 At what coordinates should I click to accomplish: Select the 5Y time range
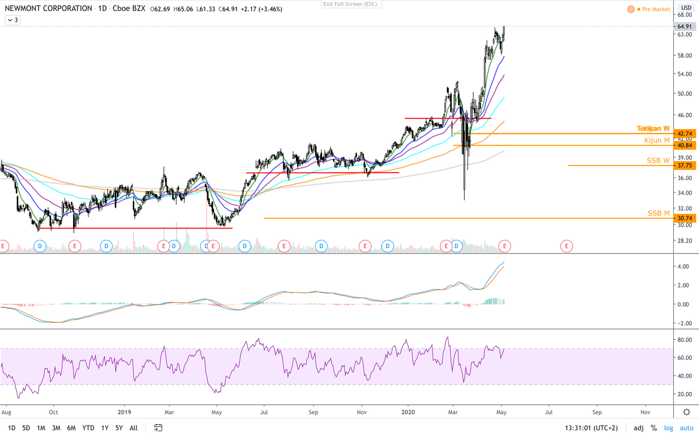tap(119, 428)
